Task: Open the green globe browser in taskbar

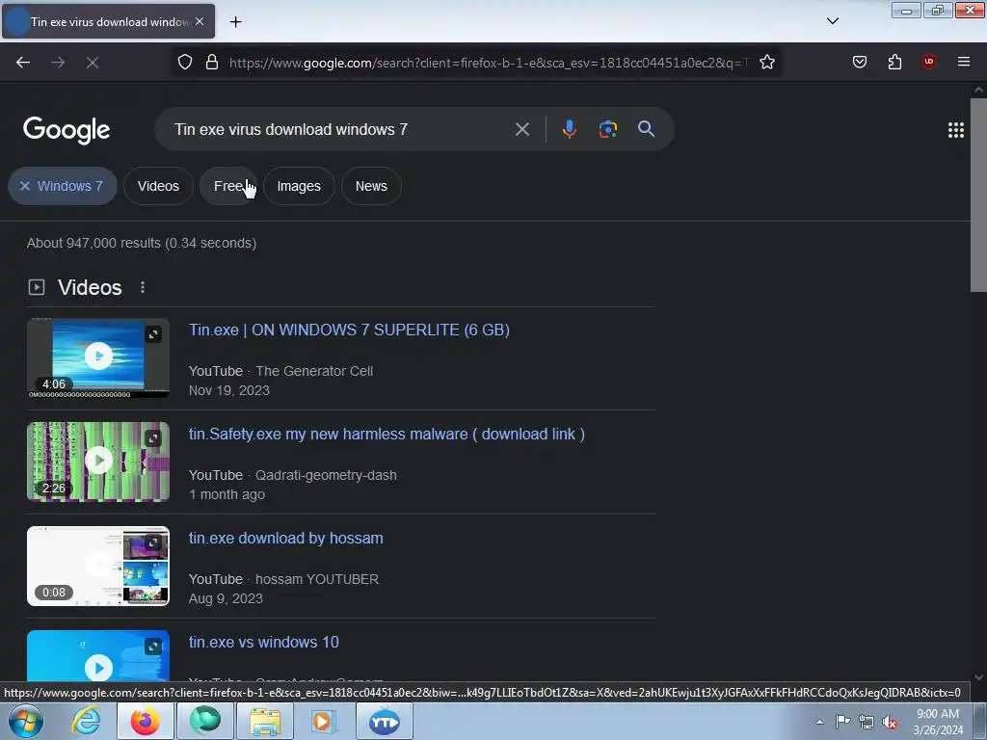Action: click(x=205, y=721)
